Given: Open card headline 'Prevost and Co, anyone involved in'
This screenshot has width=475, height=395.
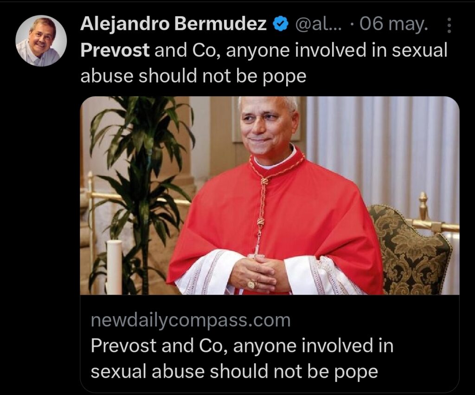Looking at the screenshot, I should click(242, 346).
